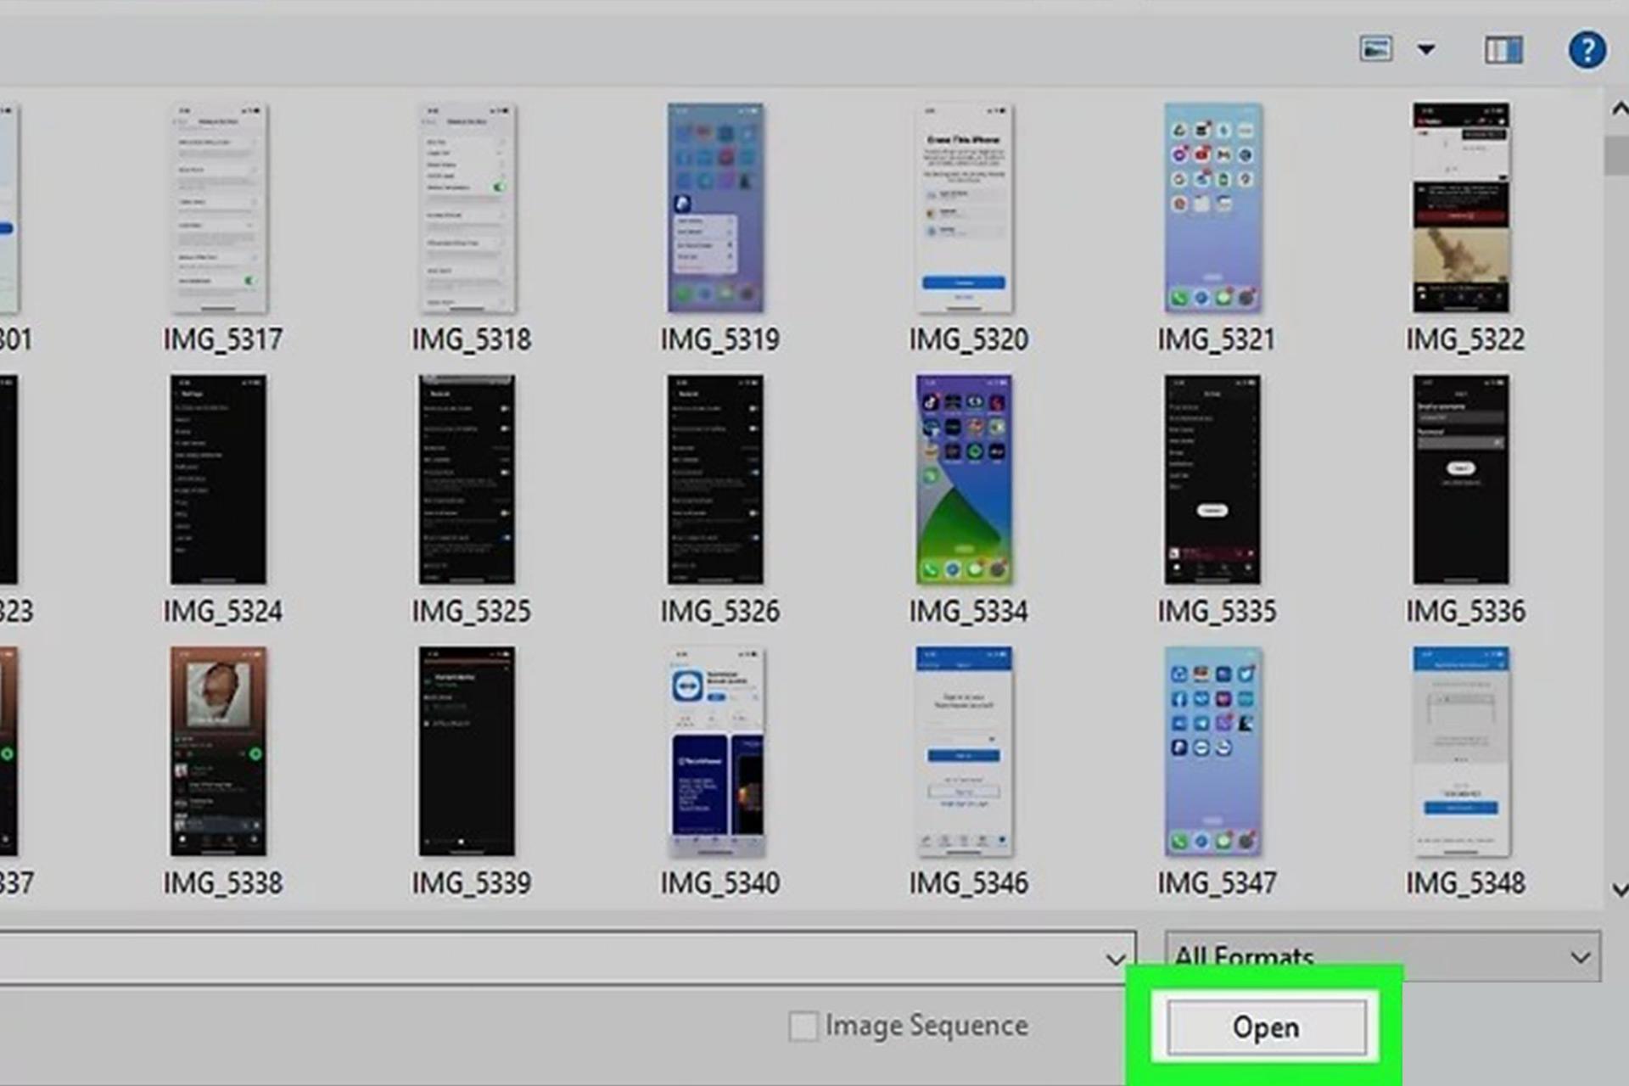1629x1086 pixels.
Task: Click the scrollbar down arrow
Action: coord(1619,890)
